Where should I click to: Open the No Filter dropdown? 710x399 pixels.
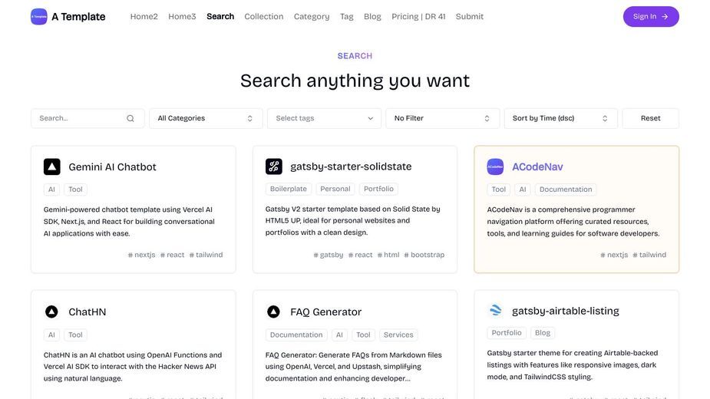pyautogui.click(x=442, y=118)
